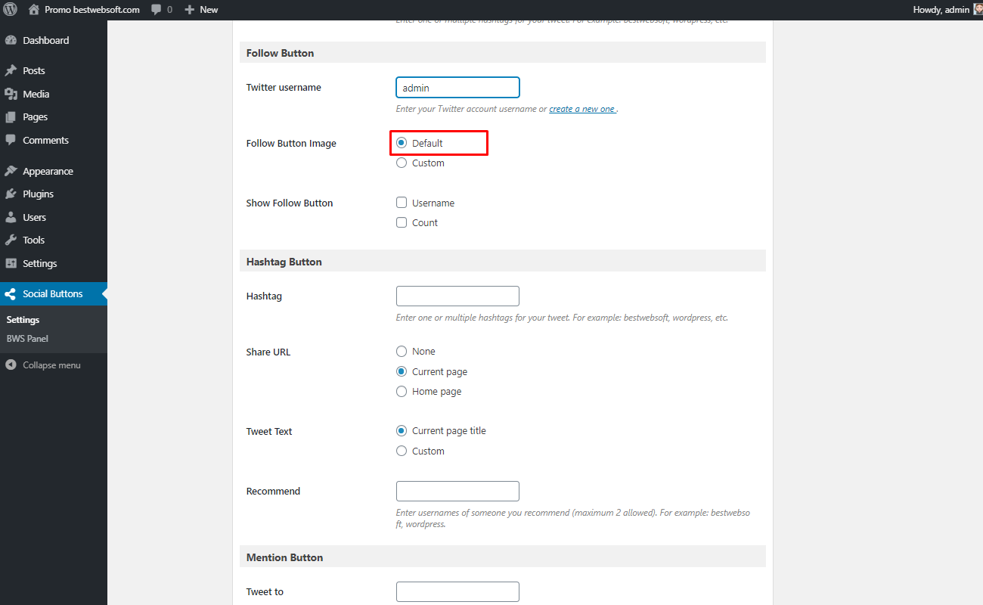The image size is (983, 605).
Task: Enable the Count checkbox
Action: point(402,222)
